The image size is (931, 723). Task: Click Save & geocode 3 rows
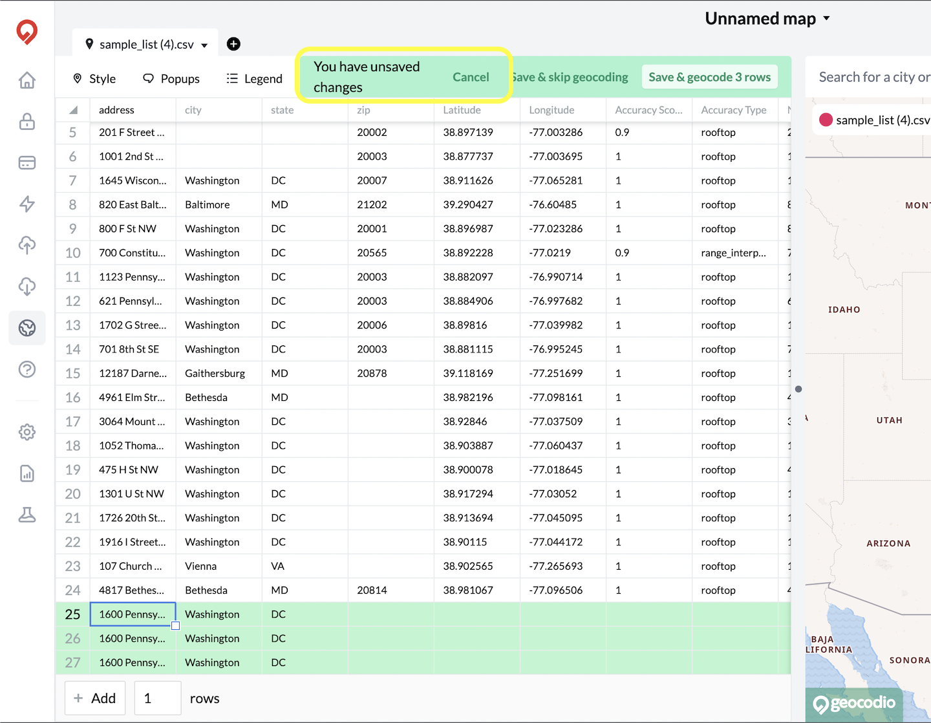709,76
